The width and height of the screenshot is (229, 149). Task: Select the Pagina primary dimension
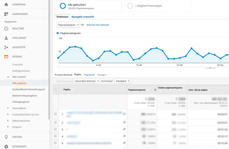(78, 74)
